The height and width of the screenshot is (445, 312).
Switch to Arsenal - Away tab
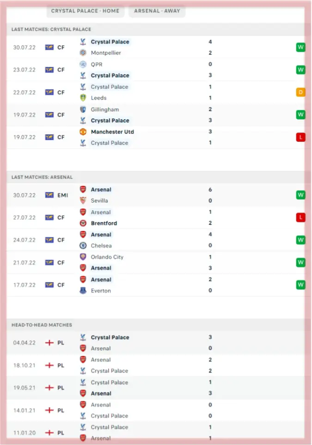(x=157, y=11)
